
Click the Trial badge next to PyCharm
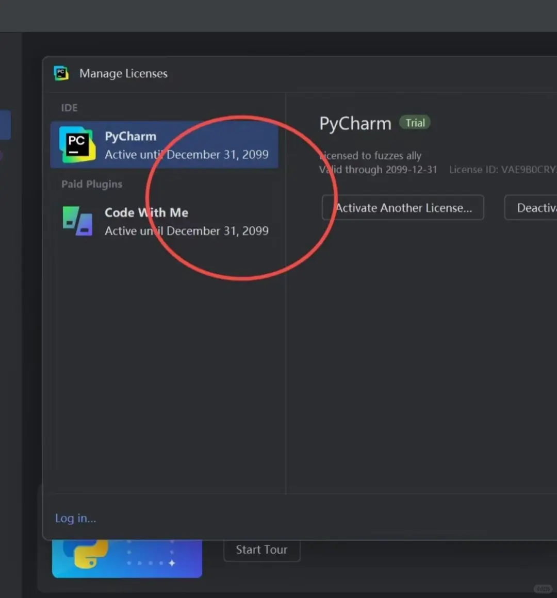pyautogui.click(x=415, y=123)
